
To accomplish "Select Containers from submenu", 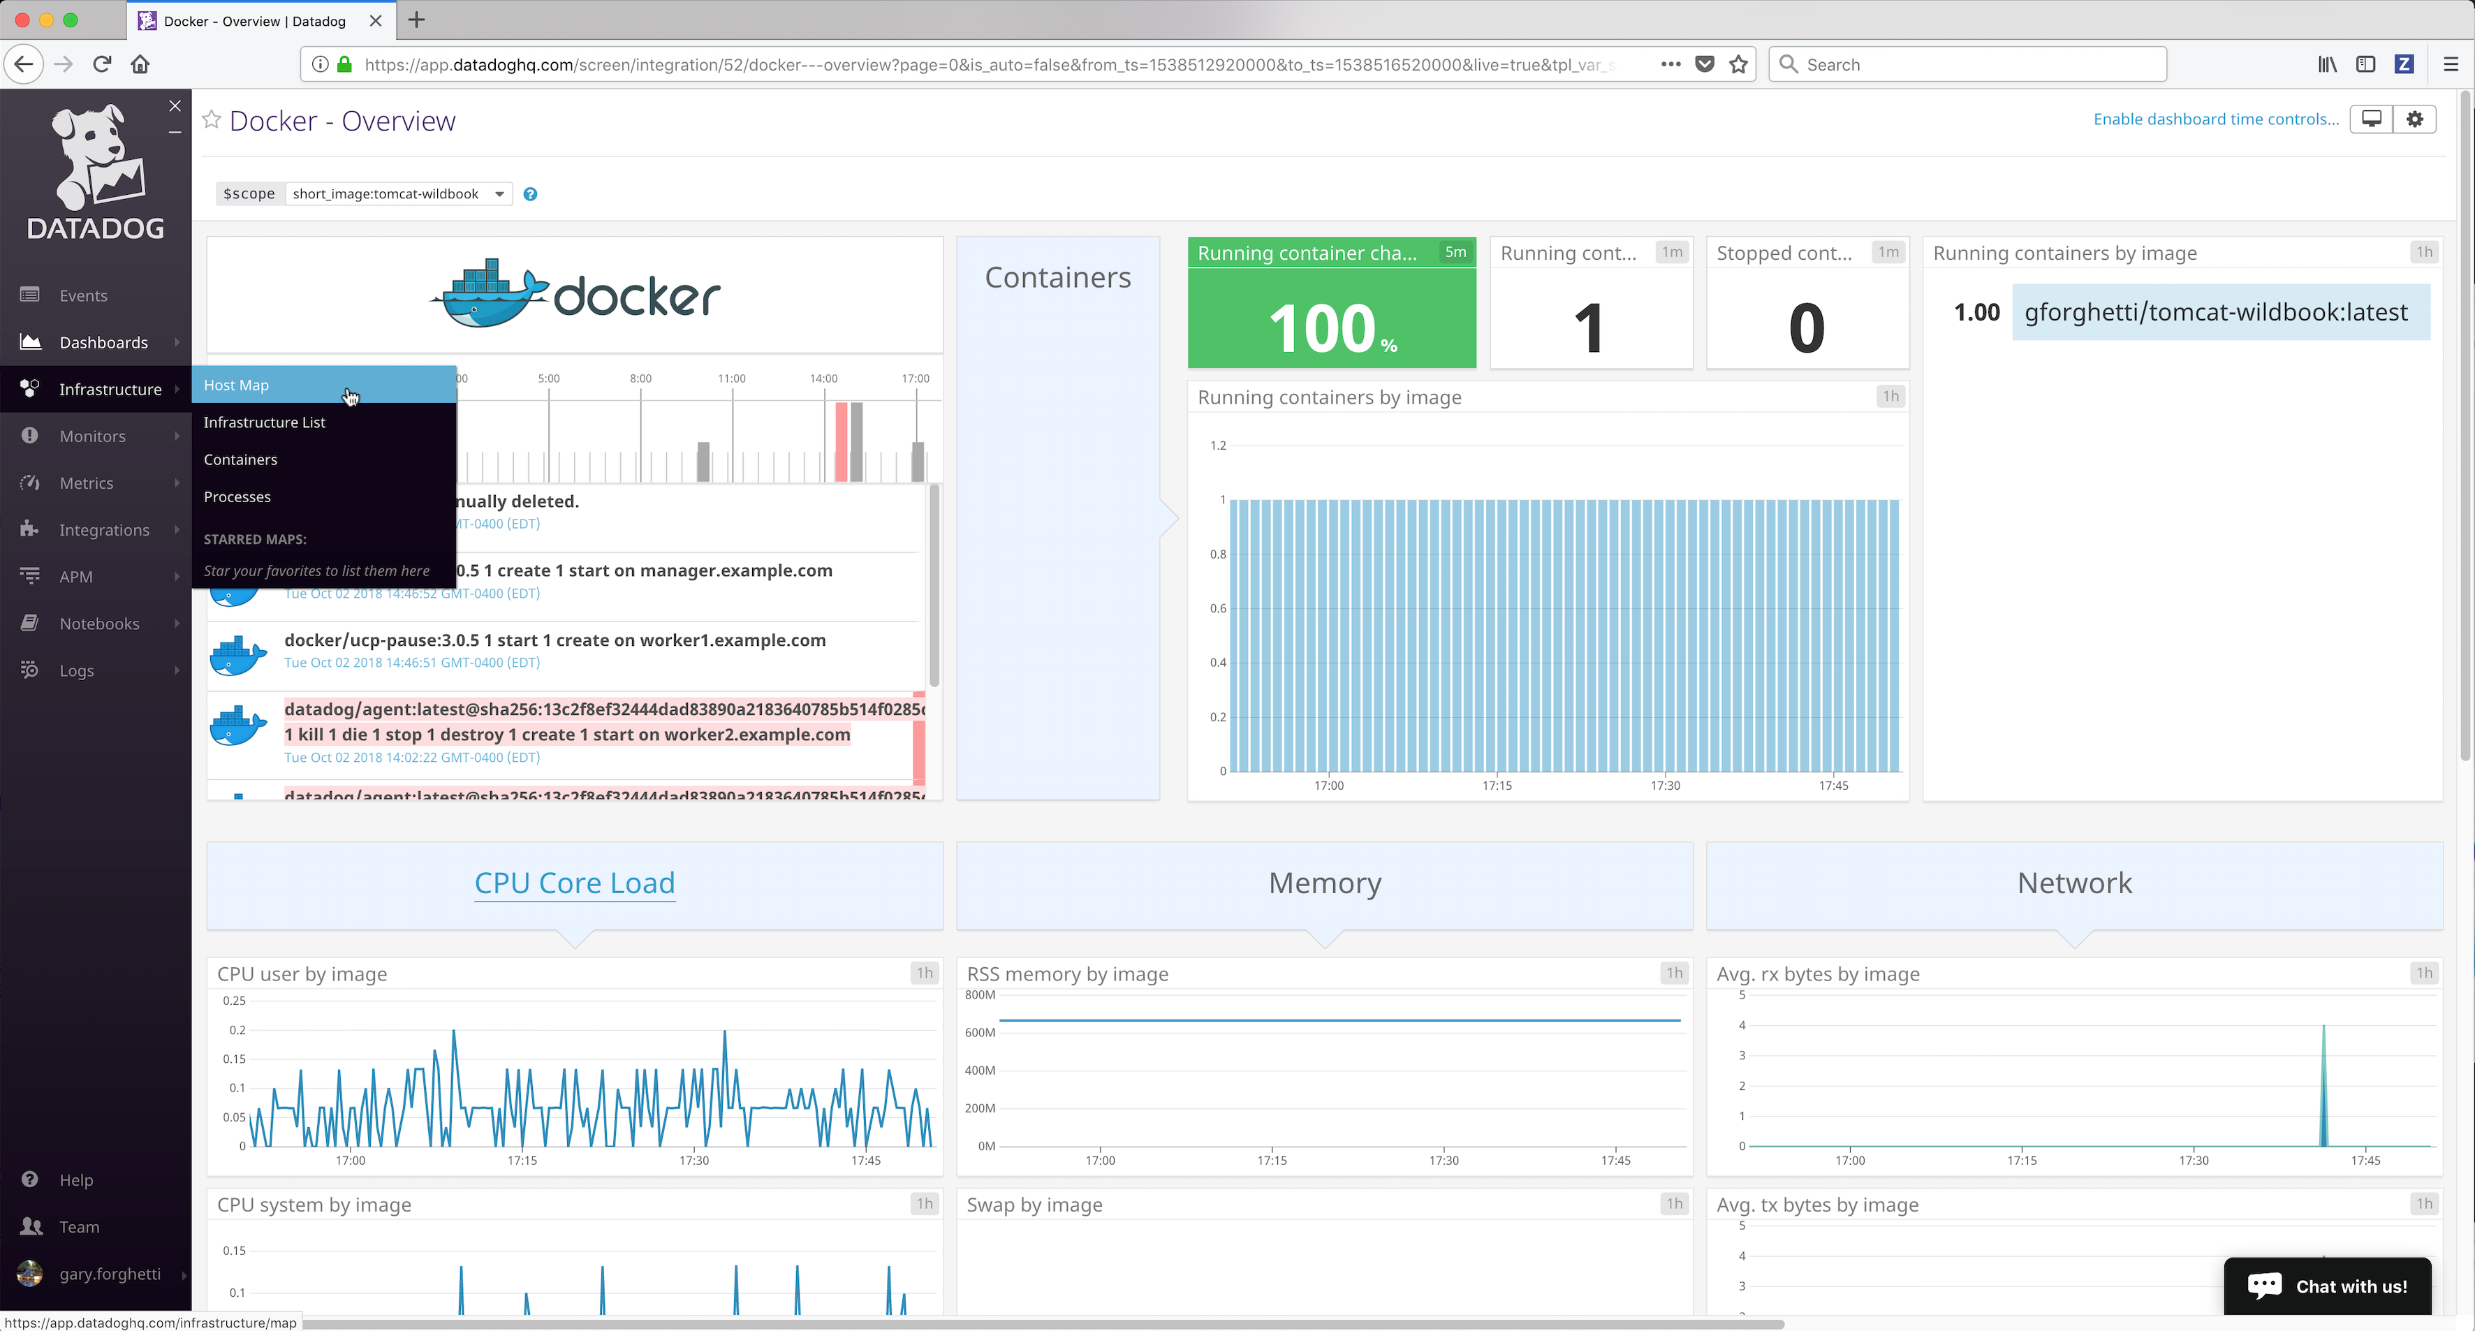I will [x=324, y=459].
